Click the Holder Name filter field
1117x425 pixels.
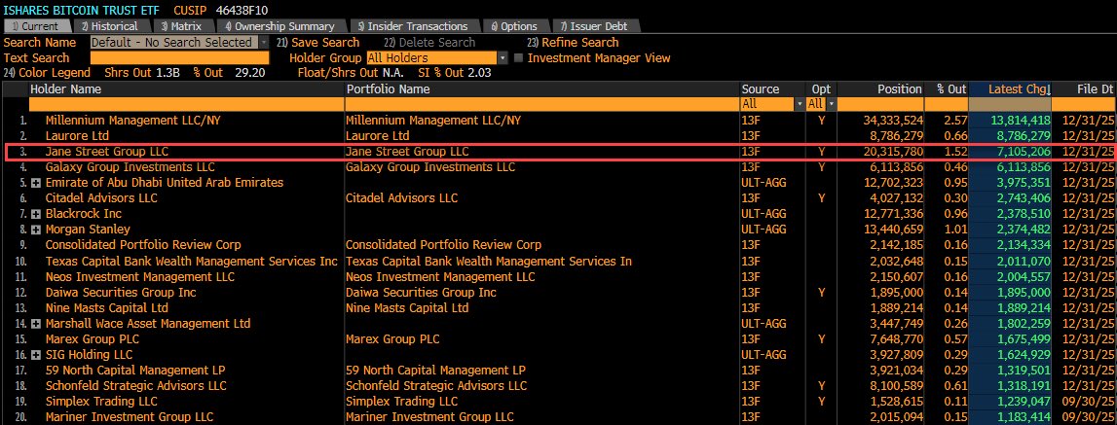pyautogui.click(x=187, y=104)
